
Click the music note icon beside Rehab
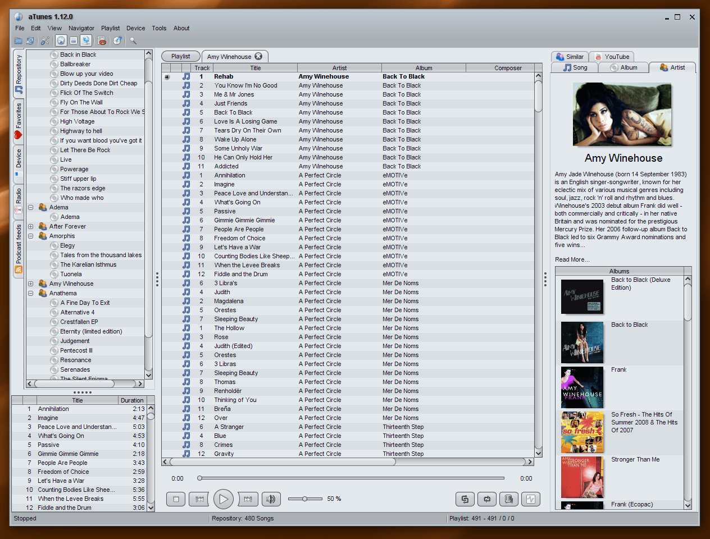point(186,76)
